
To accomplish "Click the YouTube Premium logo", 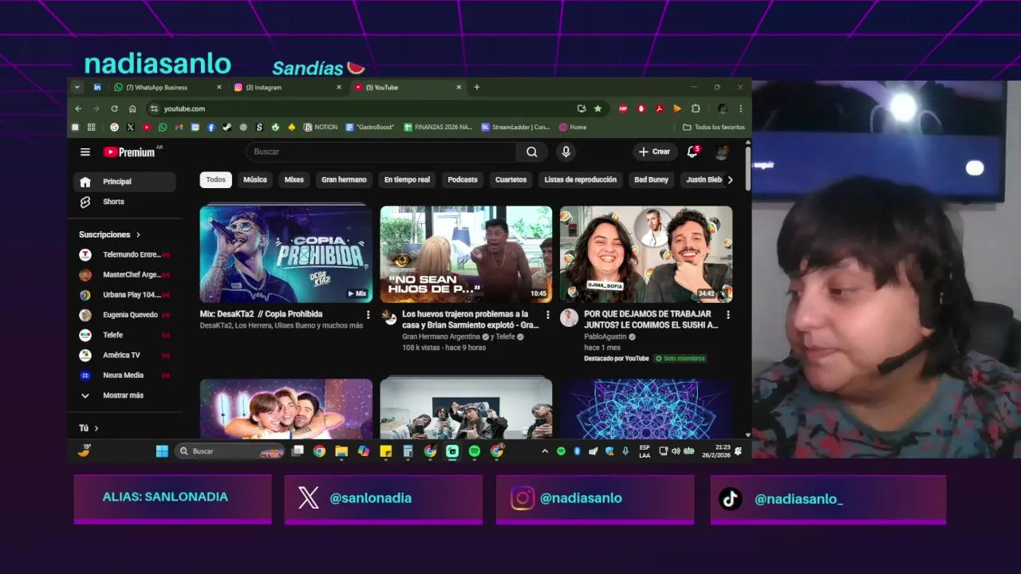I will click(129, 151).
